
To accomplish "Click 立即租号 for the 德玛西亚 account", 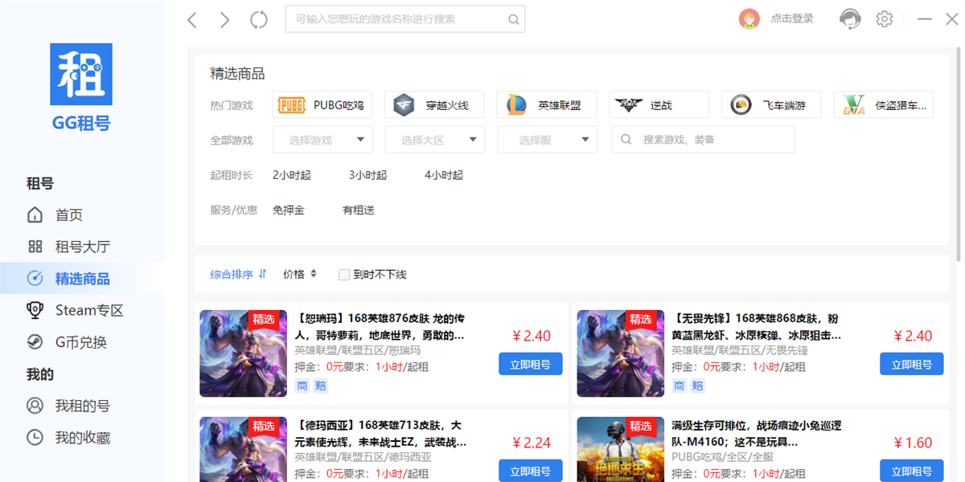I will point(531,471).
